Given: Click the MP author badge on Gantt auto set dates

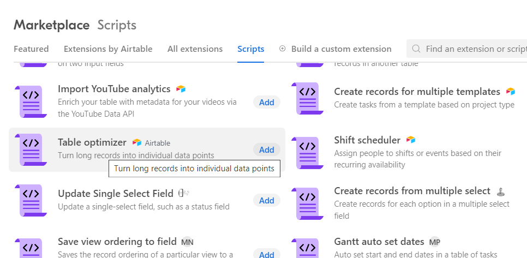Looking at the screenshot, I should click(x=435, y=242).
